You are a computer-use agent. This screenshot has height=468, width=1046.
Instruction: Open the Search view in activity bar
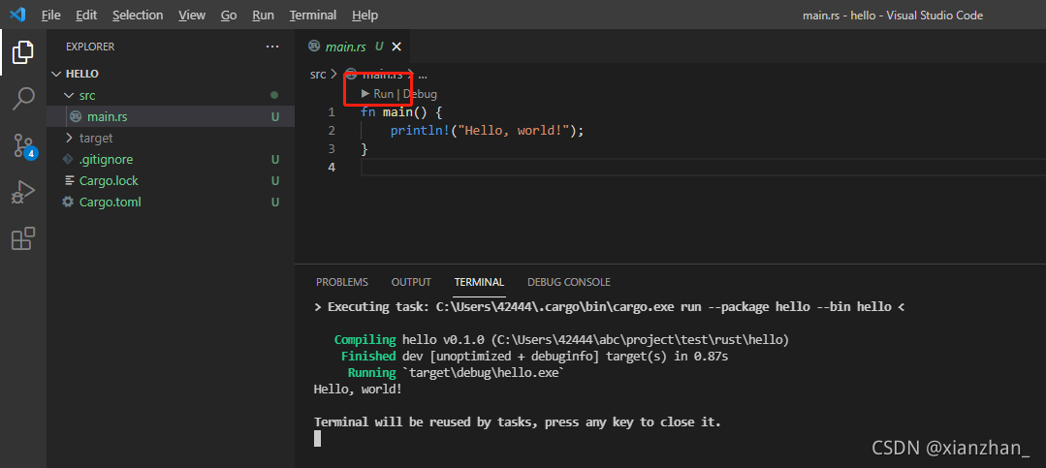[22, 99]
